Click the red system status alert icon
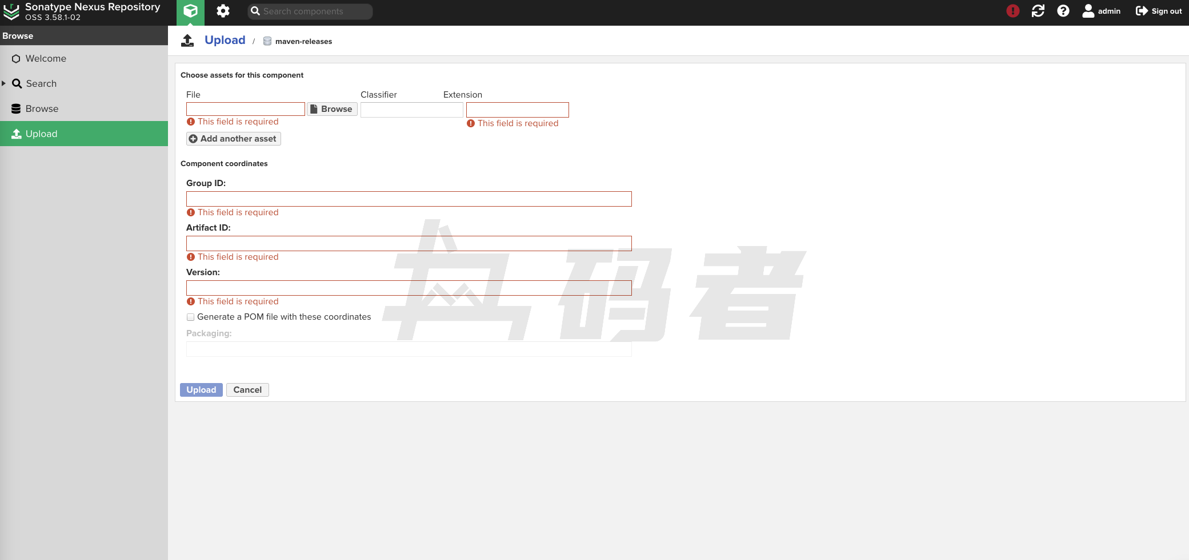Screen dimensions: 1189x560 (1012, 11)
